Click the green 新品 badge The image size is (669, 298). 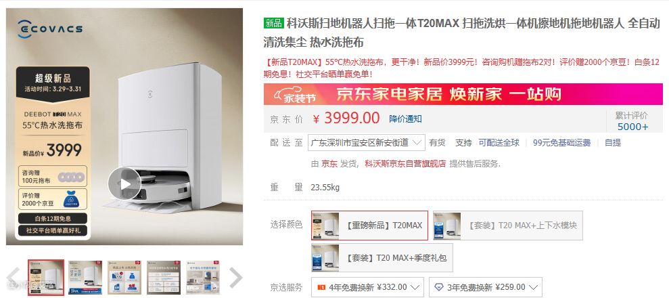click(x=273, y=23)
